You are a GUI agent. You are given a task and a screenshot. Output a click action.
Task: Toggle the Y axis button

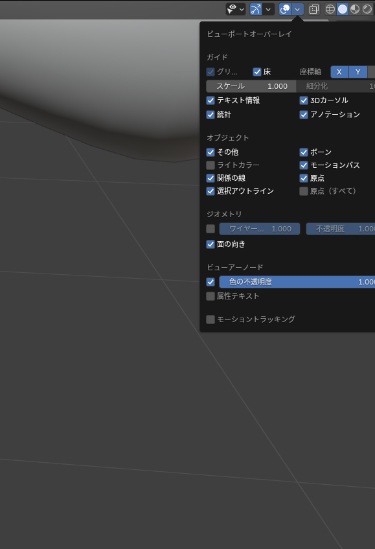[x=358, y=72]
